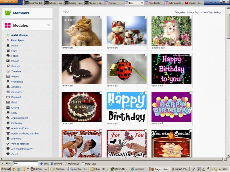Select the Flash Apps lightning icon
Image resolution: width=230 pixels, height=172 pixels.
coord(8,40)
